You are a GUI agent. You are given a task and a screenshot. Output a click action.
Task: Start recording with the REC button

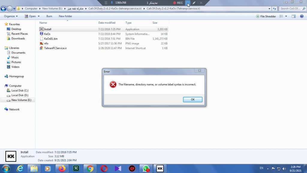[178, 3]
